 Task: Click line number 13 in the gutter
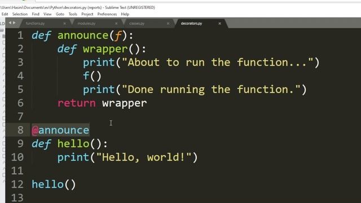[17, 198]
